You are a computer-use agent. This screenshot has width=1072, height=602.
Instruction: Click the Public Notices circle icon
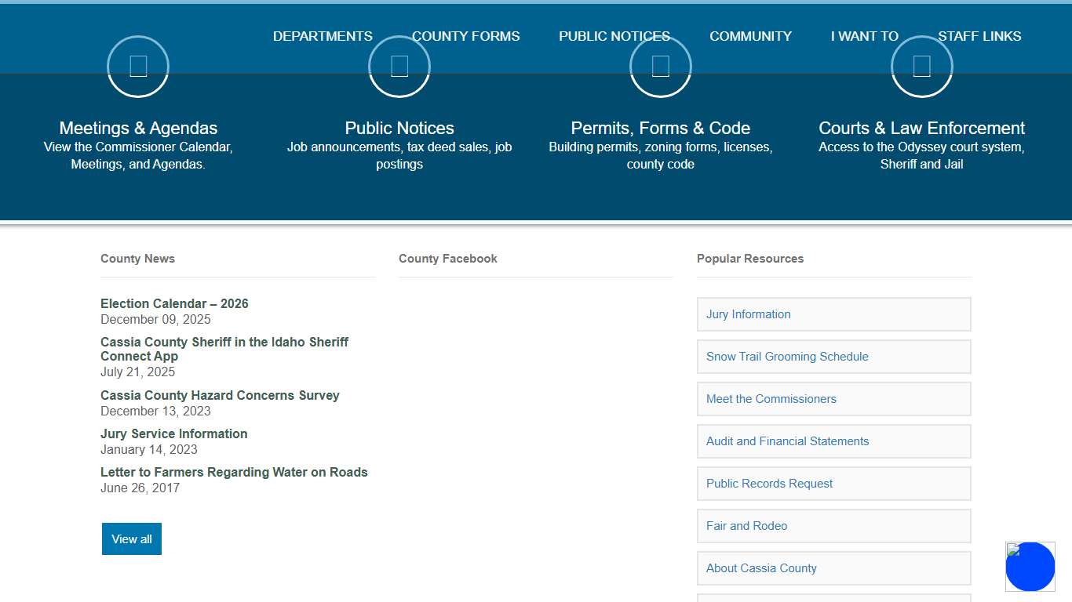click(x=399, y=67)
